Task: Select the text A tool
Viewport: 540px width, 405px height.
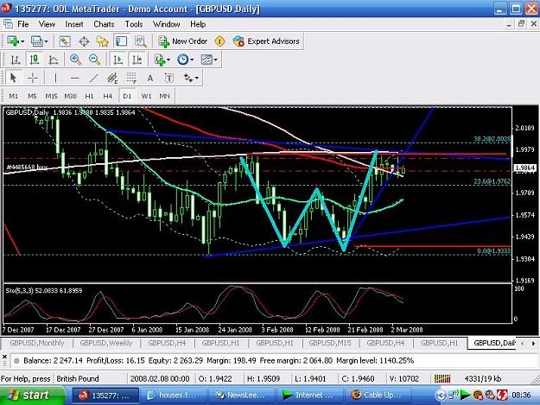Action: coord(150,78)
